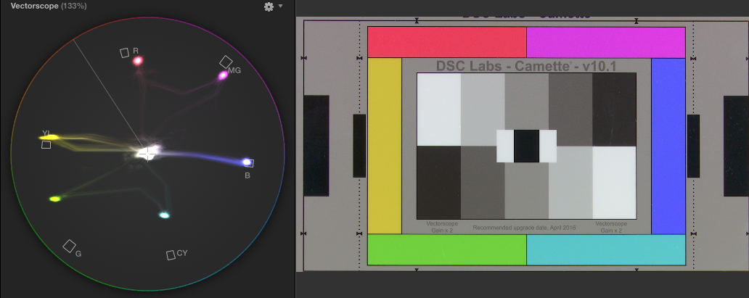Pick the cyan patch on the chart
The width and height of the screenshot is (749, 298).
tap(605, 249)
